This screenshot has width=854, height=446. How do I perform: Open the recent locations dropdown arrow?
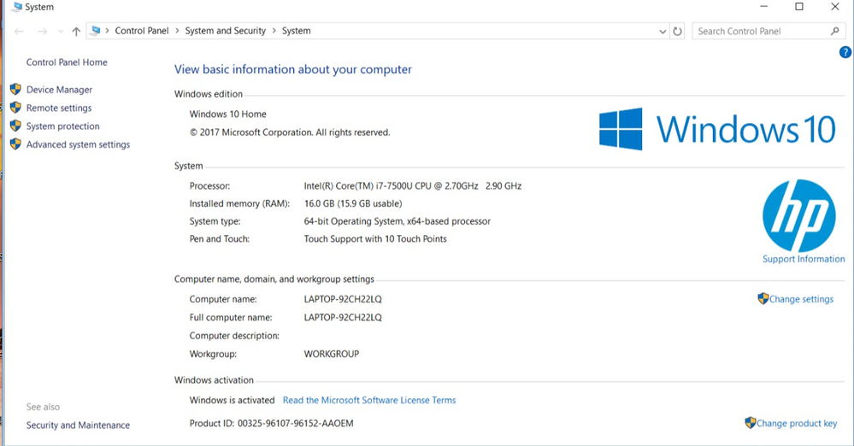point(60,32)
